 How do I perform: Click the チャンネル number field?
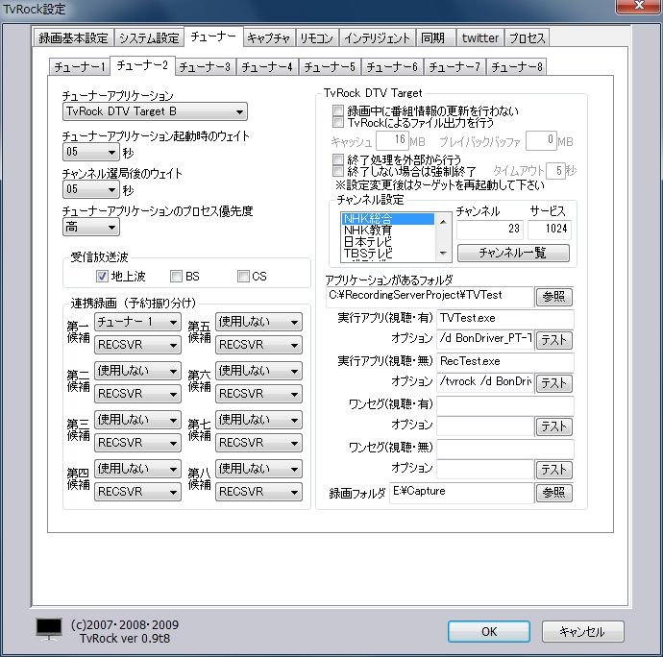coord(490,230)
